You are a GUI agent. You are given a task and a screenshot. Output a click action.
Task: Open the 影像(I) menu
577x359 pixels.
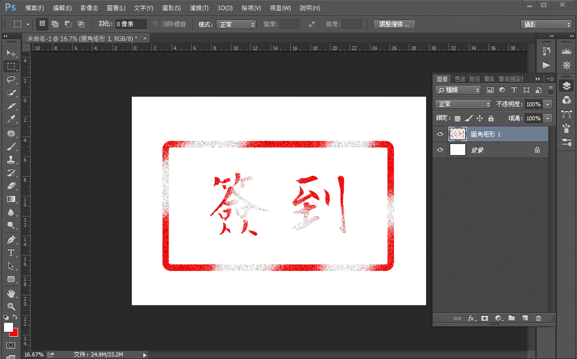coord(89,8)
